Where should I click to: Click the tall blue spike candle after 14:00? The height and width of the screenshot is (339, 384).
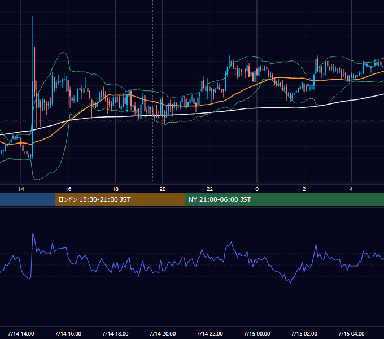33,87
